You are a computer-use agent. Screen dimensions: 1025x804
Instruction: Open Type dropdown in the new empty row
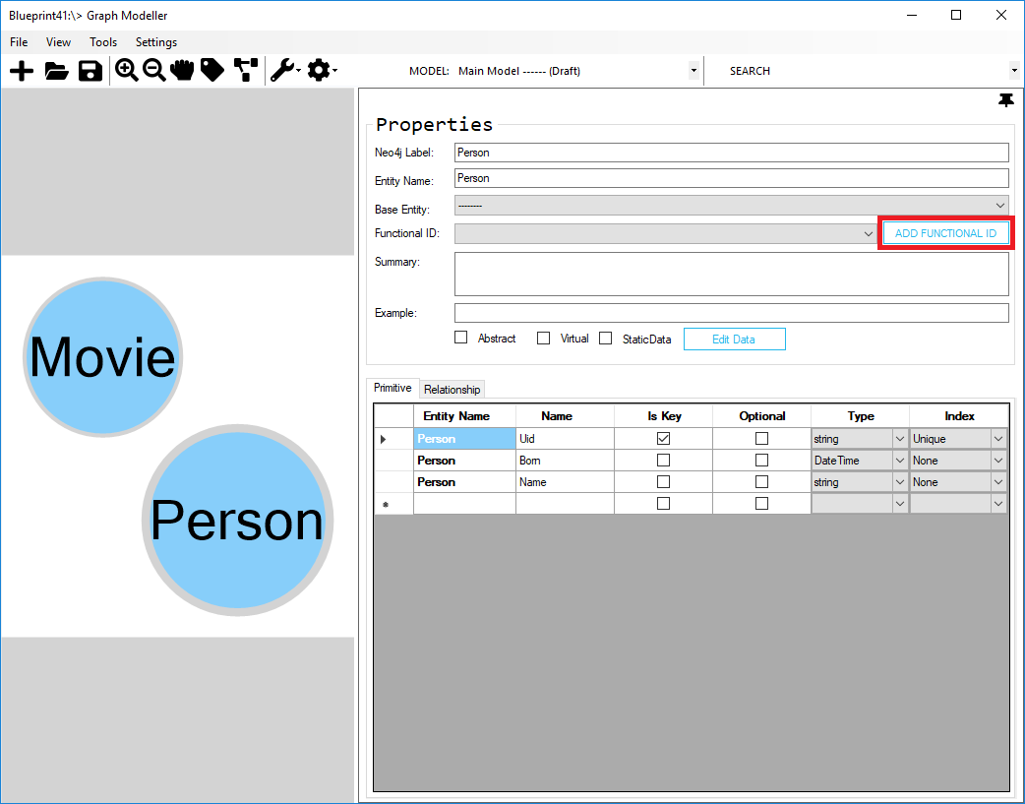click(899, 503)
